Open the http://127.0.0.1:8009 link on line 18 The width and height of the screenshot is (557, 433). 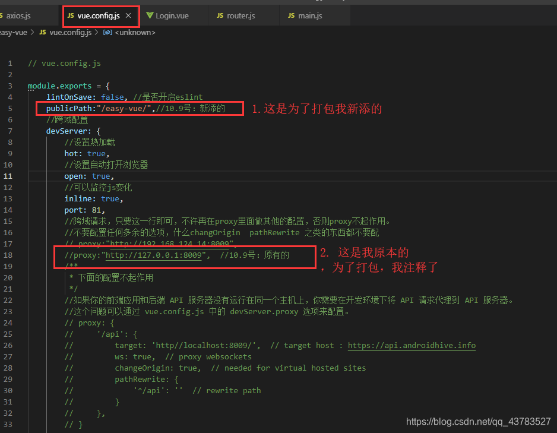[153, 255]
